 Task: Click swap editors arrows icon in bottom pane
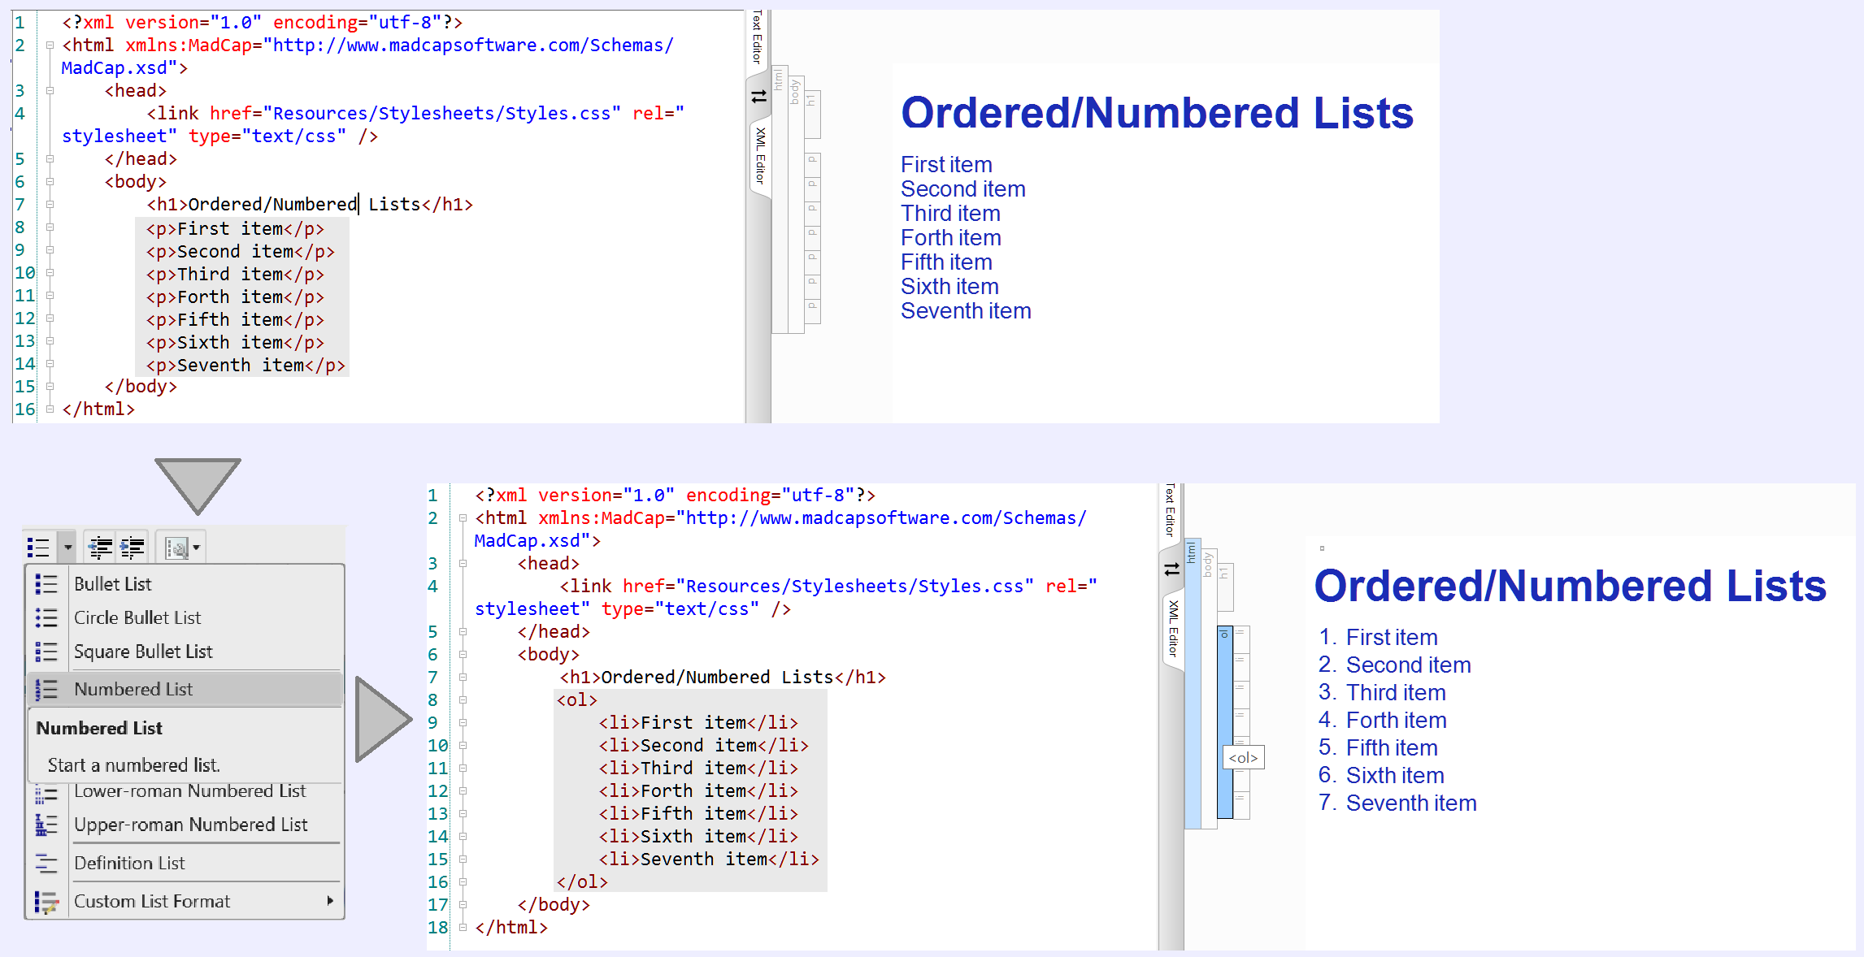click(1171, 569)
